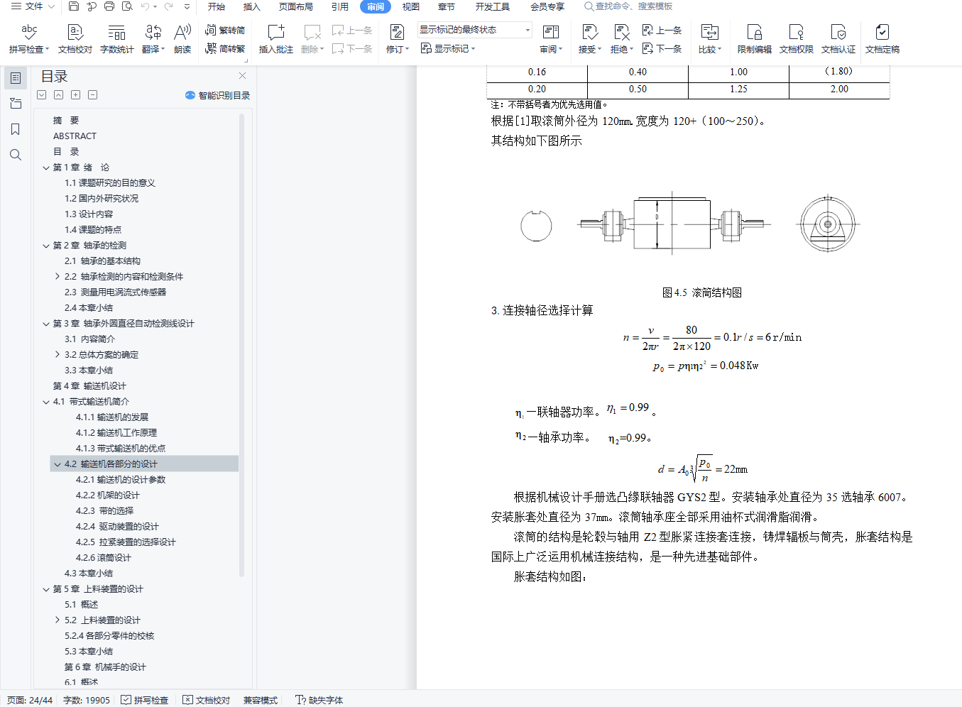
Task: Click the 字数: 19905 word count
Action: 87,700
